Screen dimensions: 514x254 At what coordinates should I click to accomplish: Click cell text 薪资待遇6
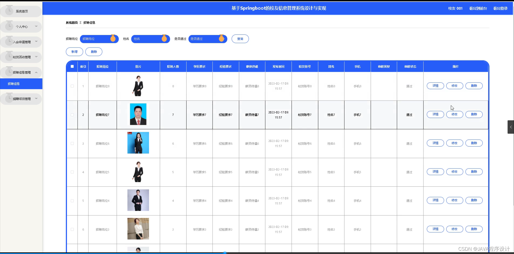252,144
